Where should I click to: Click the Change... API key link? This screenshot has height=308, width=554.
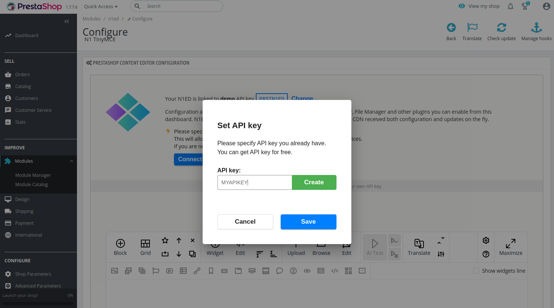point(304,98)
